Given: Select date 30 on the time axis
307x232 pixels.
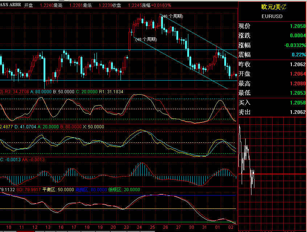Looking at the screenshot, I should pyautogui.click(x=192, y=227).
